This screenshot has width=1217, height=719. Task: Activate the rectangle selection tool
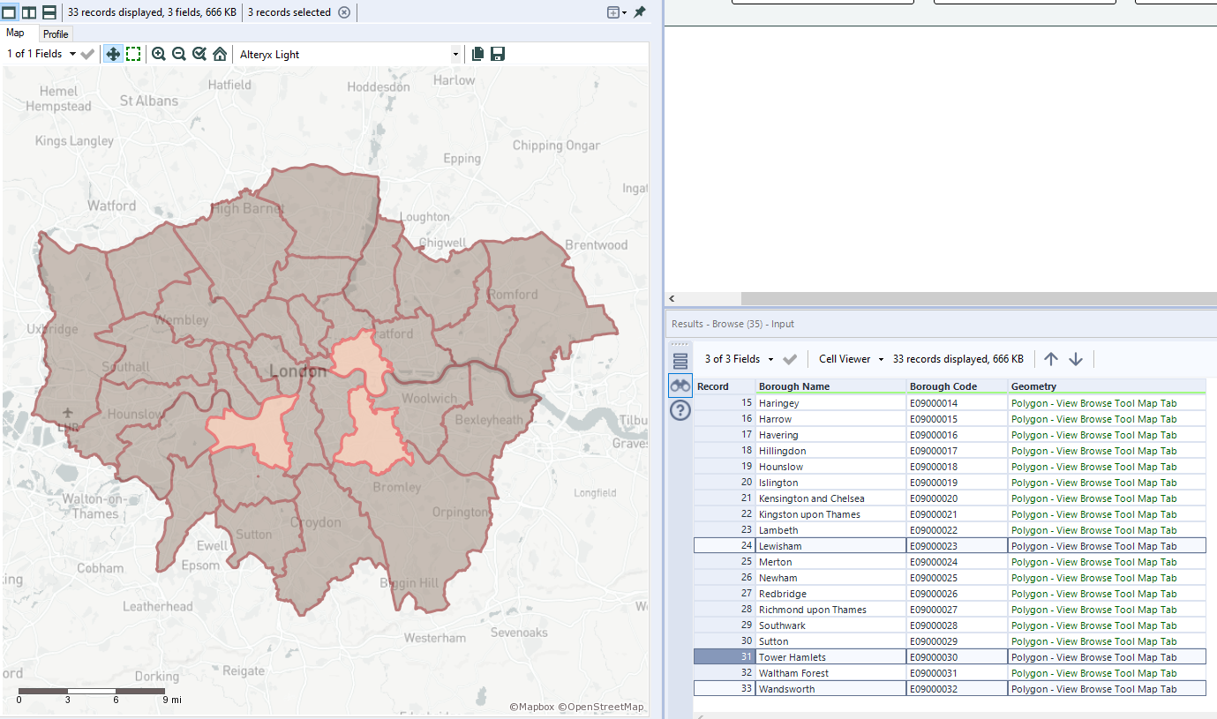coord(133,54)
